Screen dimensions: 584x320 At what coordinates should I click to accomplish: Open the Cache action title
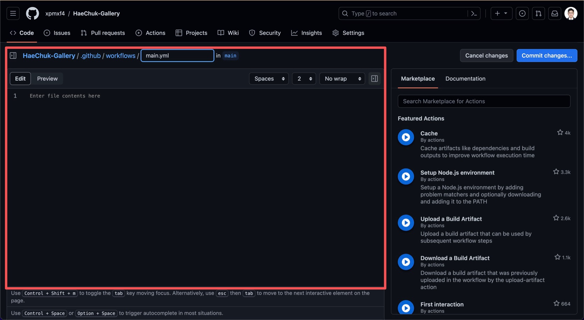[x=429, y=133]
